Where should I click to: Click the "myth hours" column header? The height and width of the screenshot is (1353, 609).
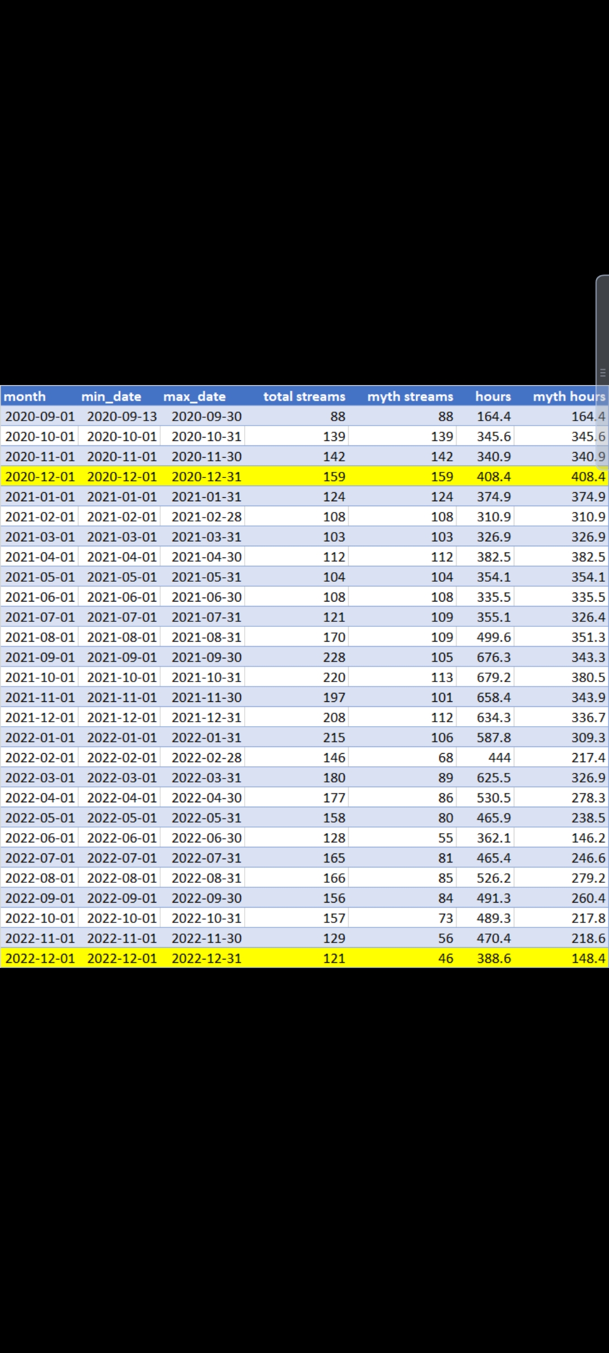[569, 396]
